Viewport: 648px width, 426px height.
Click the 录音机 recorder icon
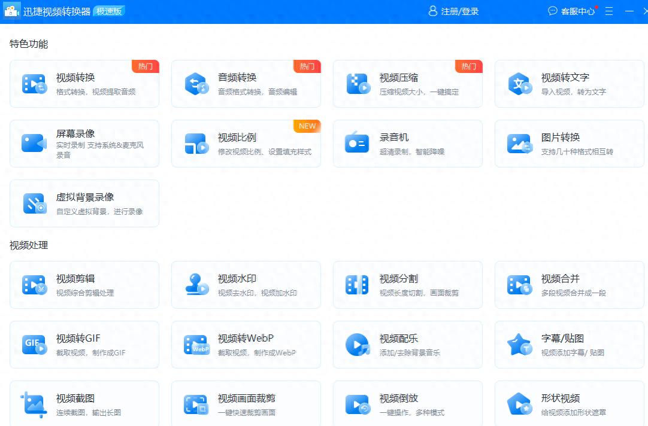point(358,144)
